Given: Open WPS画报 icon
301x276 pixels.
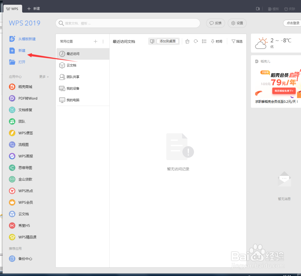Looking at the screenshot, I should pos(12,156).
